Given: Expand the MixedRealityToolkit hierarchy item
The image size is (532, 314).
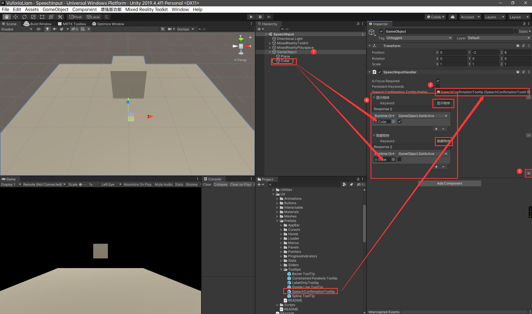Looking at the screenshot, I should [x=270, y=43].
